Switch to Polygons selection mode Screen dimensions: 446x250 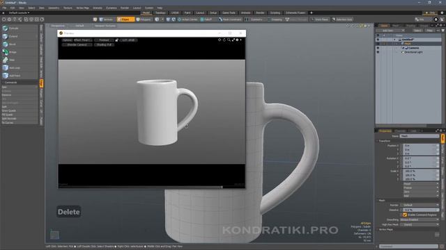[144, 19]
